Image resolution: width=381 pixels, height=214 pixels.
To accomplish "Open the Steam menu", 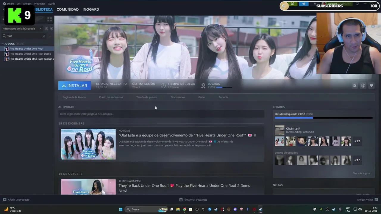I will [x=10, y=4].
